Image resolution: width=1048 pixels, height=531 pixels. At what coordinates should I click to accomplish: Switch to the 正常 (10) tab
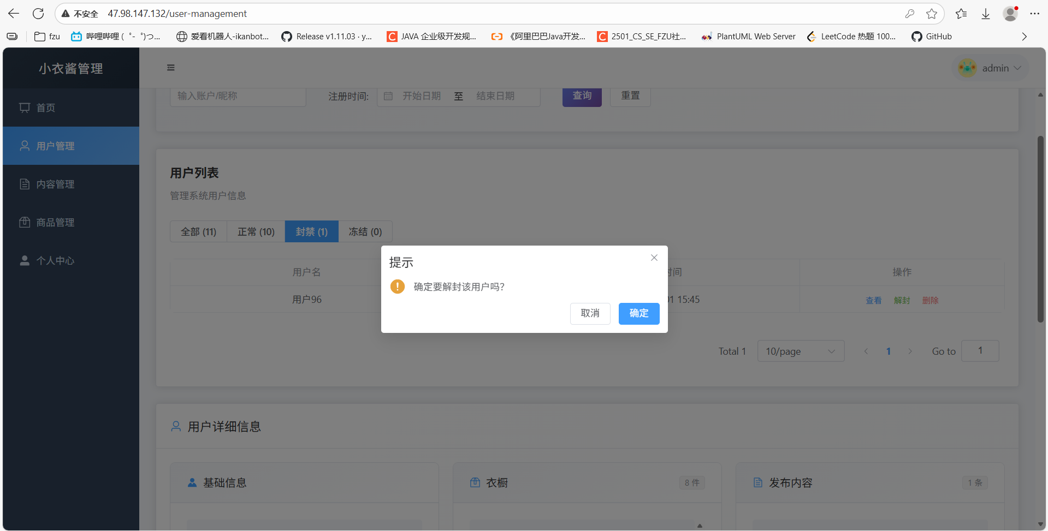point(256,231)
